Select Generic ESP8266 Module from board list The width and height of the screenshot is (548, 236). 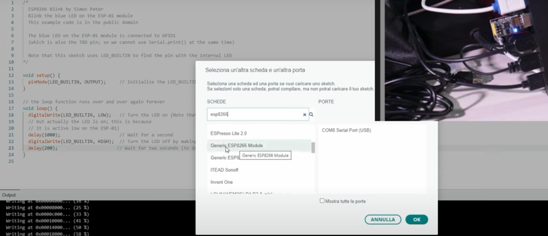pos(237,146)
